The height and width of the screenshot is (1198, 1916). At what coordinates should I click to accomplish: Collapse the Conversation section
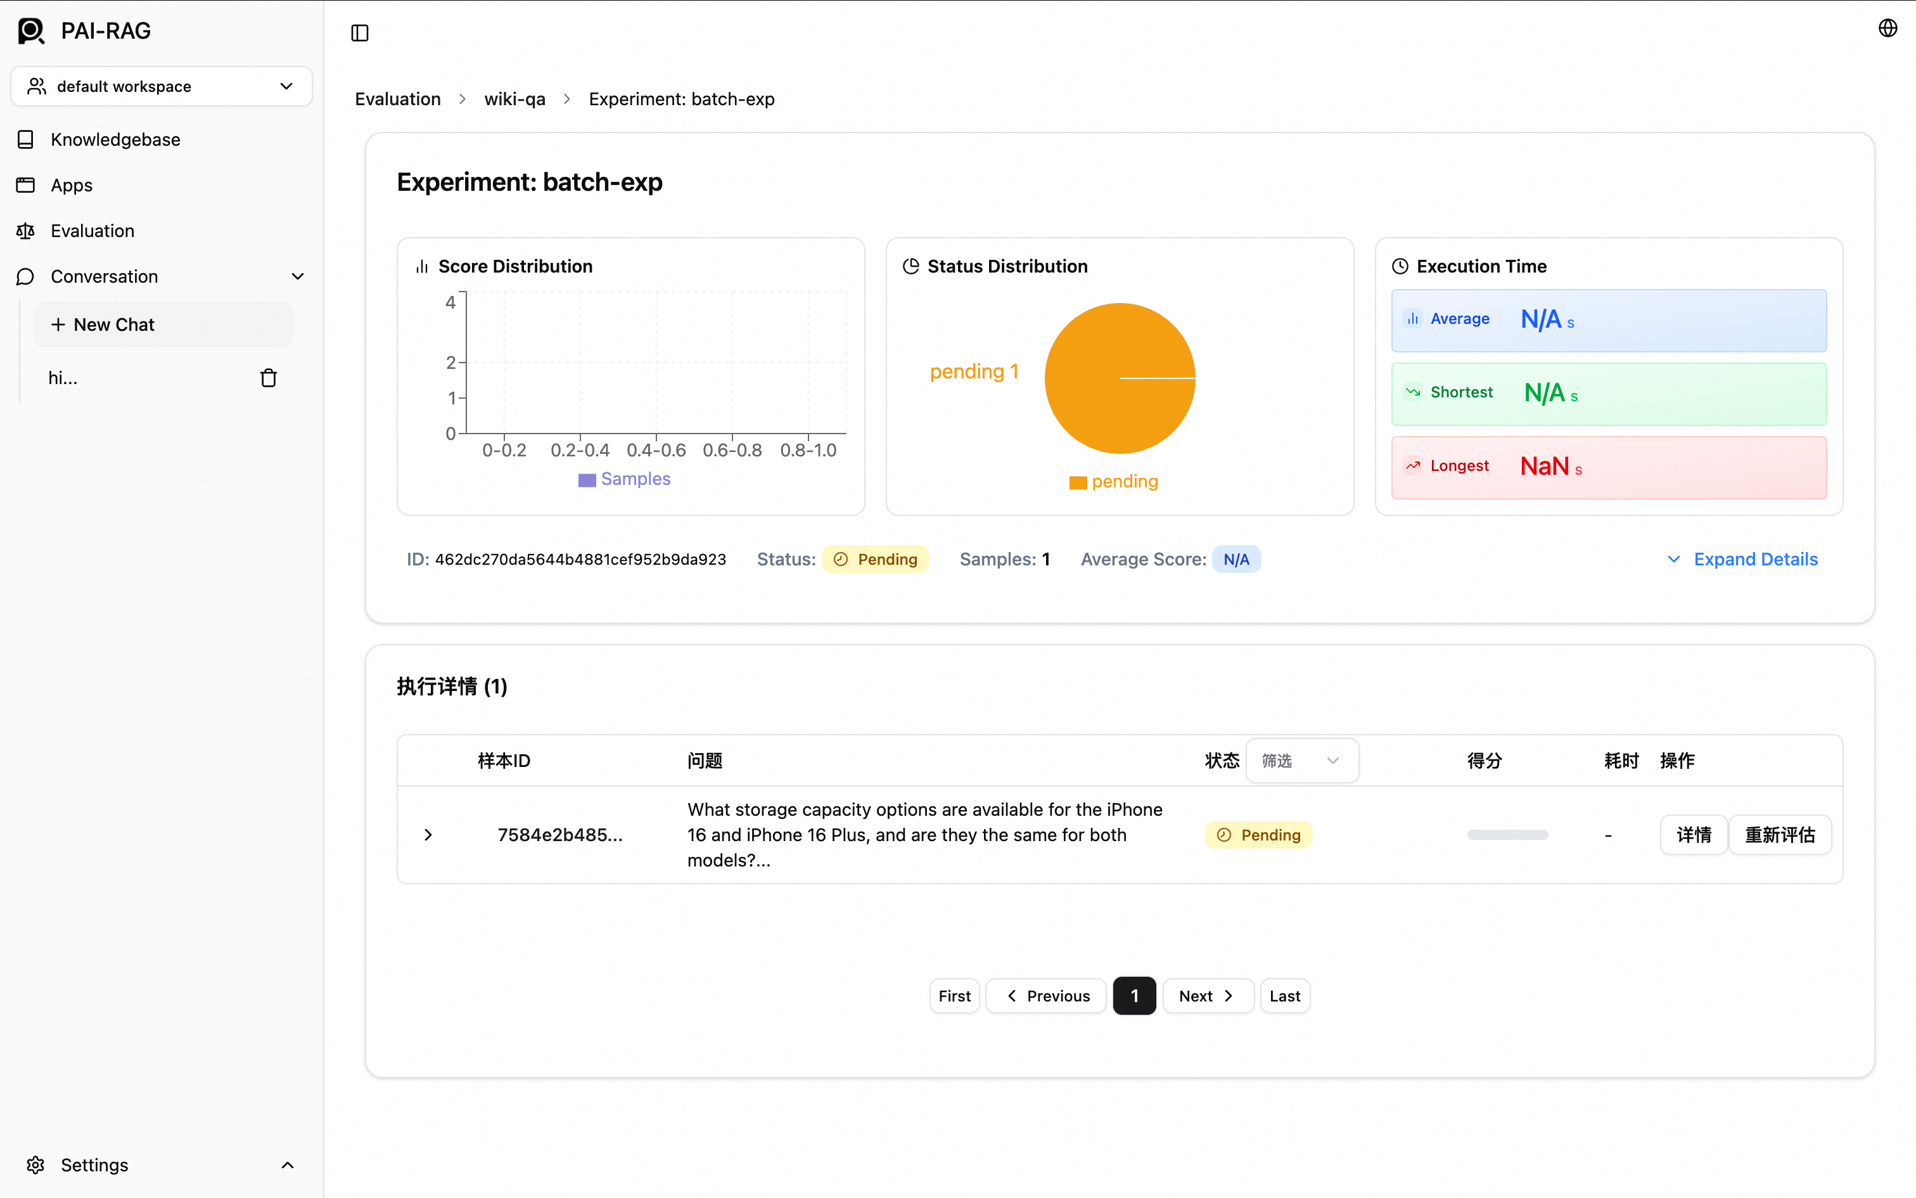coord(298,276)
